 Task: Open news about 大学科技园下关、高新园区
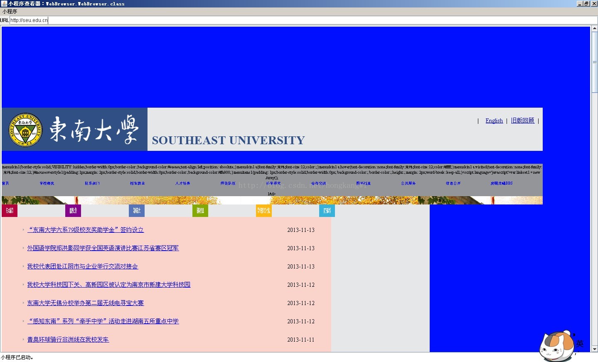click(109, 285)
